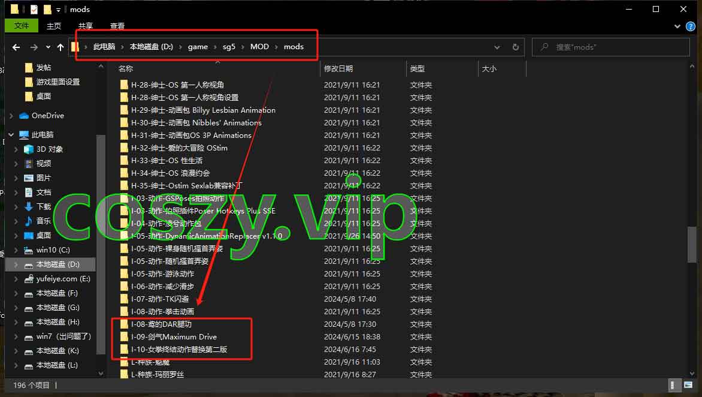Collapse the 此电脑 tree in sidebar
702x397 pixels.
pyautogui.click(x=10, y=134)
